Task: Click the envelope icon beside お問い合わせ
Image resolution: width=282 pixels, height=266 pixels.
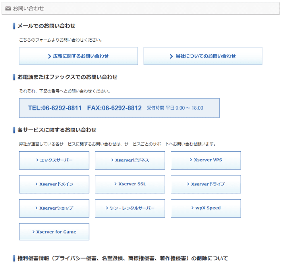Action: click(x=8, y=8)
